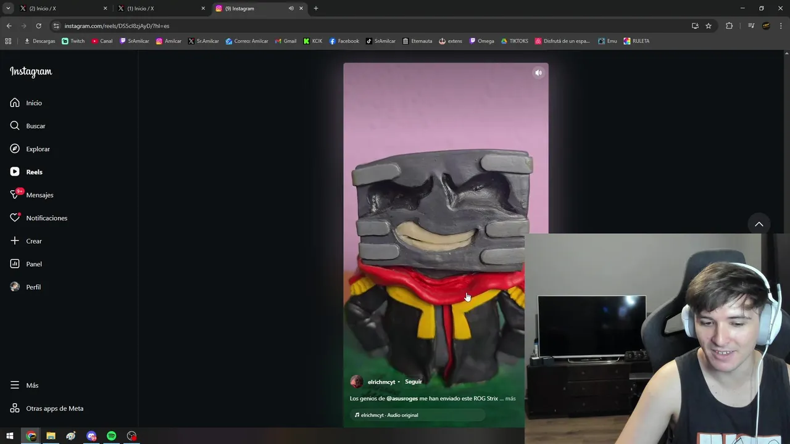Open the @asusroges mention
The height and width of the screenshot is (444, 790).
pyautogui.click(x=402, y=398)
